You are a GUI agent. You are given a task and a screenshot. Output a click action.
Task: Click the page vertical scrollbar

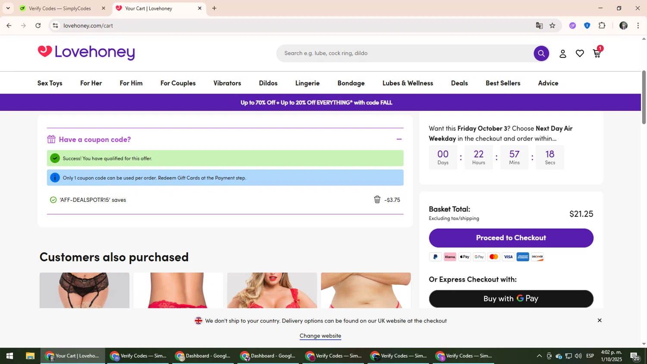[x=644, y=97]
